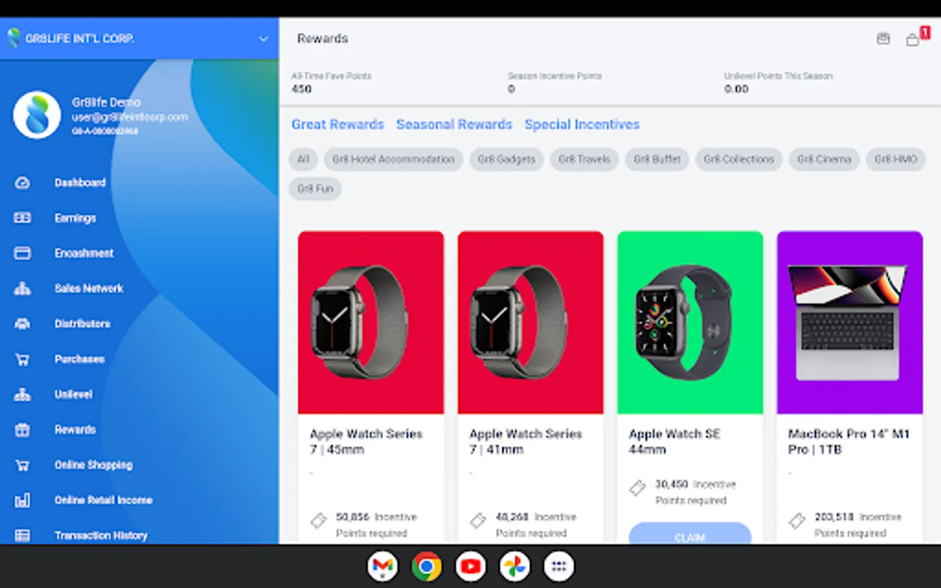Viewport: 941px width, 588px height.
Task: Open the Online Shopping cart icon
Action: [x=22, y=465]
